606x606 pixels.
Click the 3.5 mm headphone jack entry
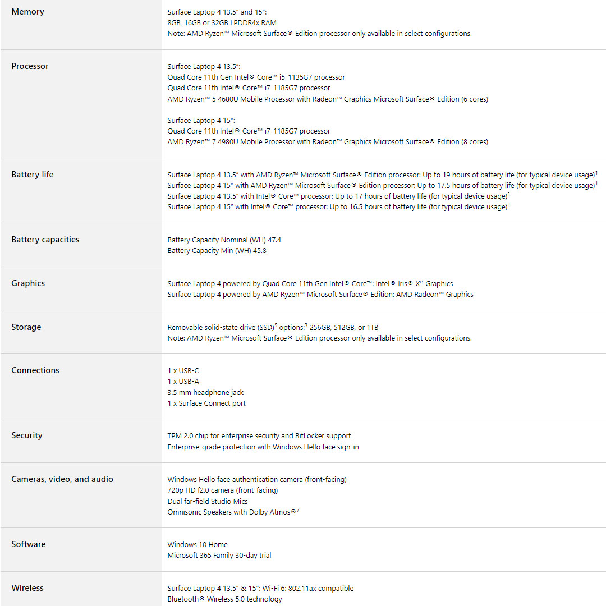pos(205,393)
